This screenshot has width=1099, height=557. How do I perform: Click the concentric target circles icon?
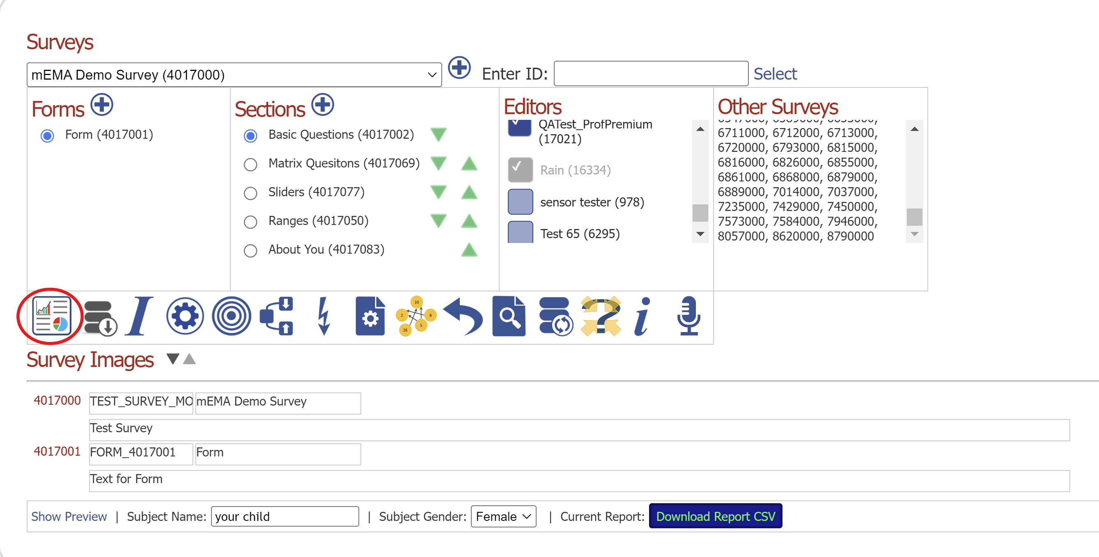231,316
